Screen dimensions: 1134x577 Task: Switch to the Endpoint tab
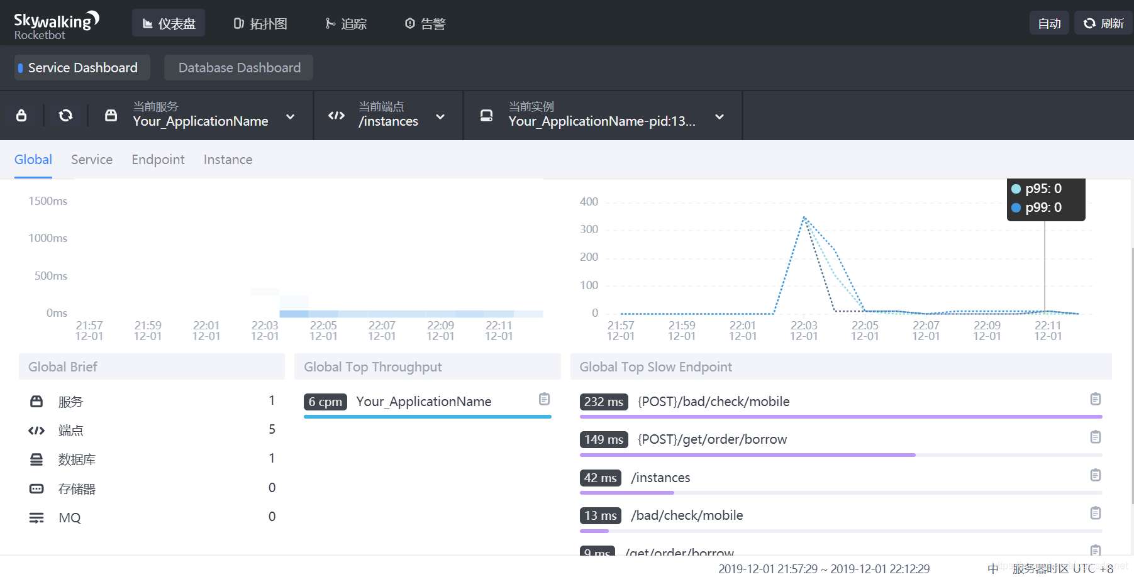click(x=158, y=160)
